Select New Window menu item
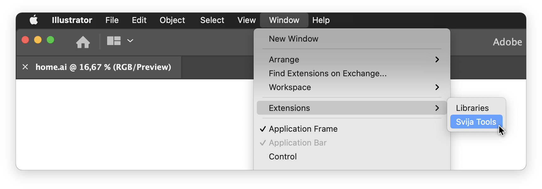Screen dimensions: 542x189 pos(293,39)
